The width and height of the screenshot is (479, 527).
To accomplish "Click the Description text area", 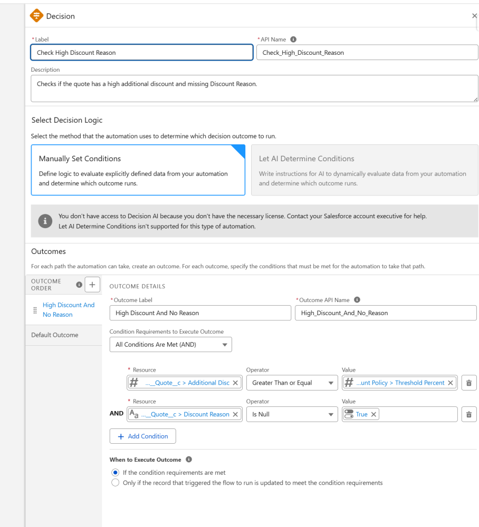I will (254, 89).
